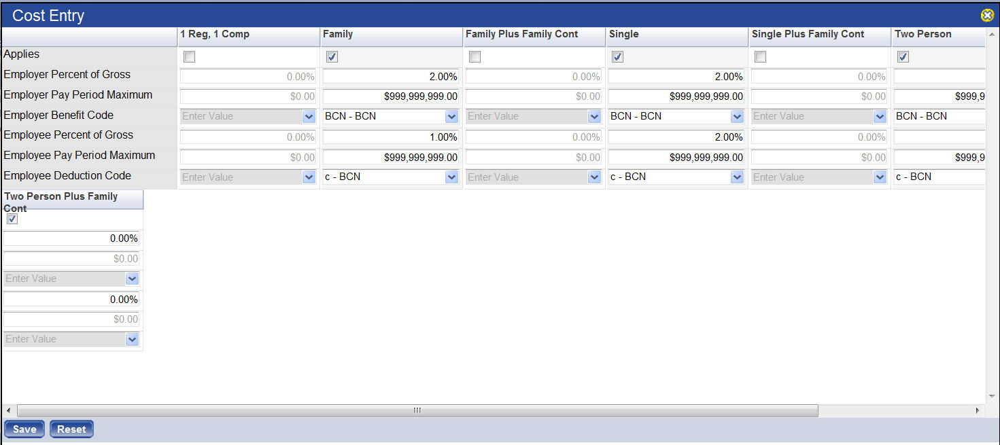1000x445 pixels.
Task: Disable Applies for Two Person
Action: click(902, 56)
